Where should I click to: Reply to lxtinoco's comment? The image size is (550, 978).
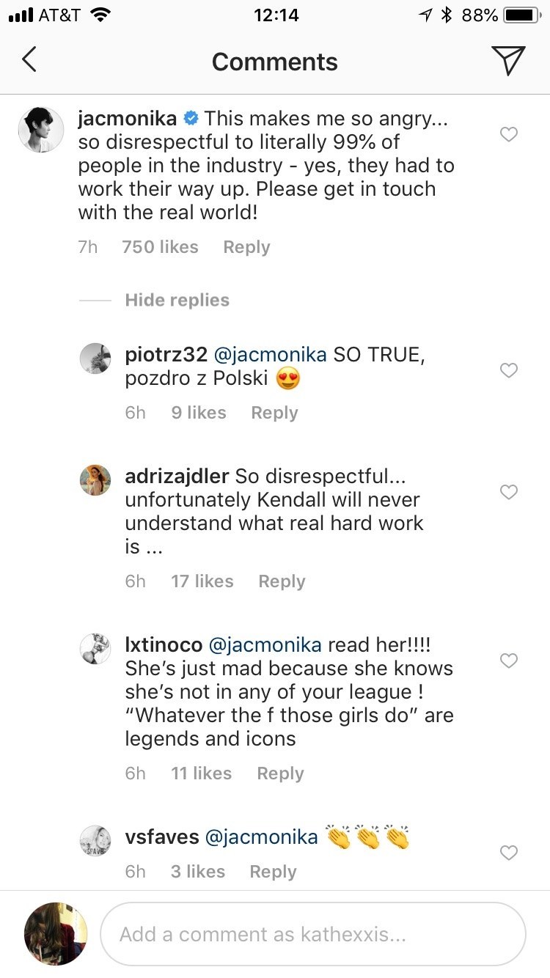tap(280, 773)
